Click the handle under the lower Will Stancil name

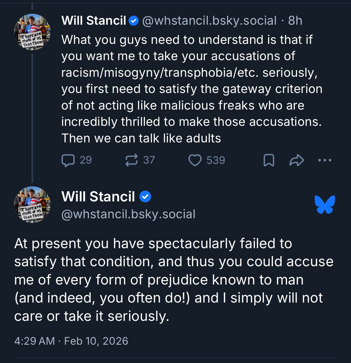point(128,214)
